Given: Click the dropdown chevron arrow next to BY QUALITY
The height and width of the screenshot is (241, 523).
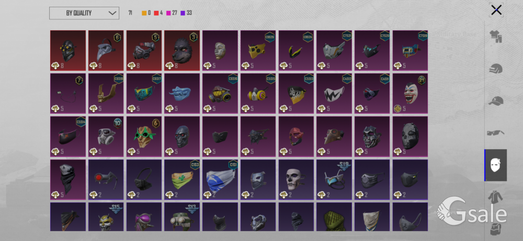Looking at the screenshot, I should pos(112,14).
